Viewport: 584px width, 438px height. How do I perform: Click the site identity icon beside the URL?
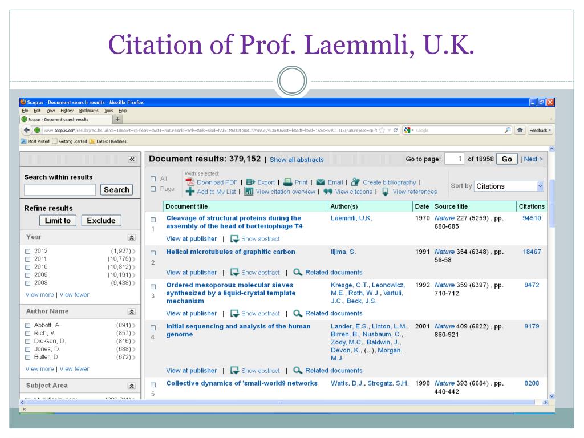click(x=37, y=130)
